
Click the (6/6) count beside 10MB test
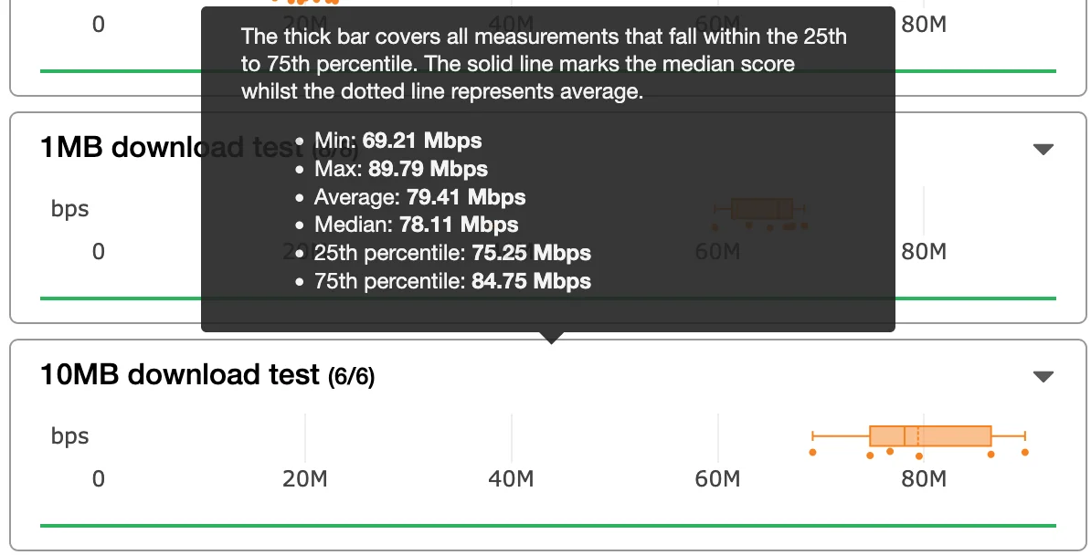(x=351, y=376)
